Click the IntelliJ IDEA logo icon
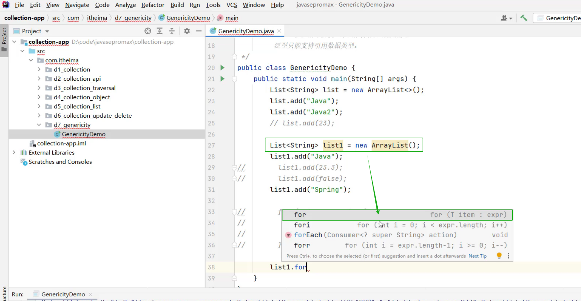This screenshot has width=581, height=301. [x=6, y=5]
